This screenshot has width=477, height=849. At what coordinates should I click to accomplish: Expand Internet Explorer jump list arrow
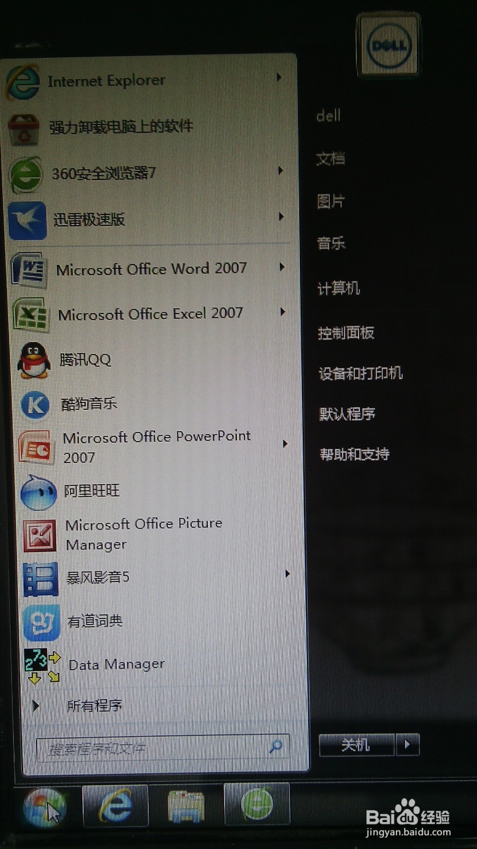coord(279,77)
